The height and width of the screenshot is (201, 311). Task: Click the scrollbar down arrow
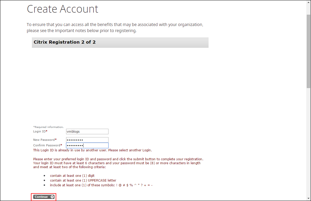[x=308, y=198]
